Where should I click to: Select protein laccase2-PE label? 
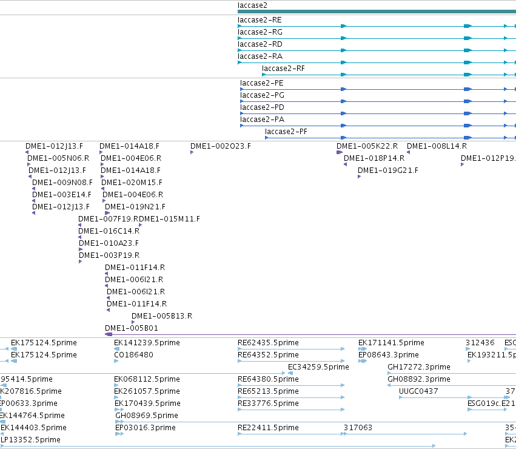click(x=261, y=83)
